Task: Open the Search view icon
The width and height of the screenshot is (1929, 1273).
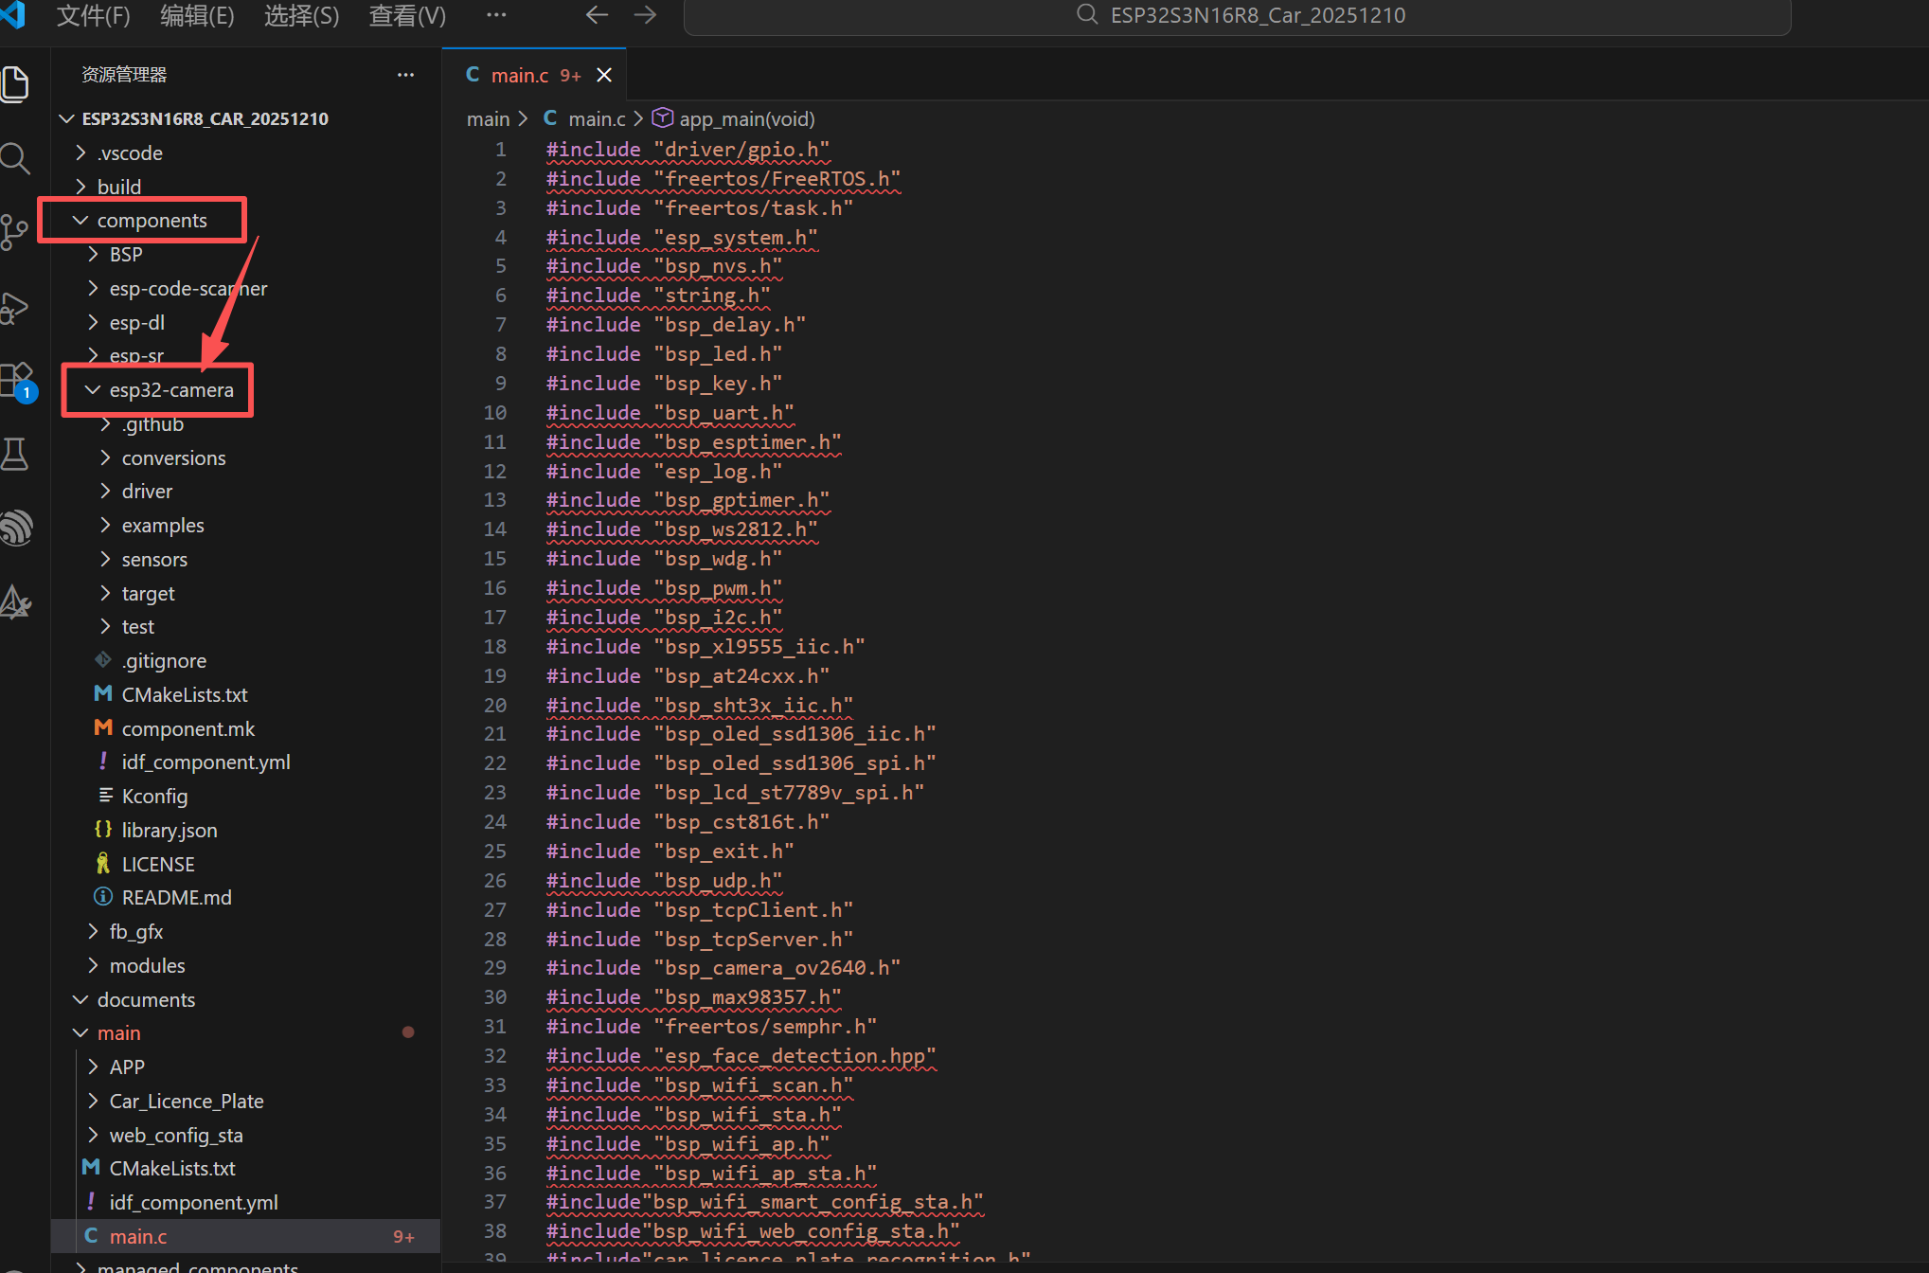Action: pos(16,158)
